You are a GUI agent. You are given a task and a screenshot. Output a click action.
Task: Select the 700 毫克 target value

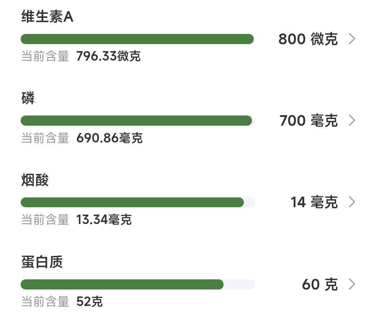pyautogui.click(x=308, y=121)
